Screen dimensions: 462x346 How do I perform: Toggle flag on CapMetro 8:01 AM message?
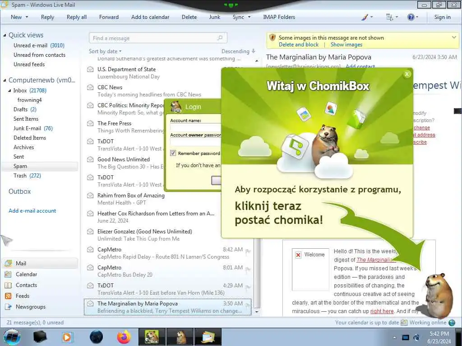tap(248, 269)
